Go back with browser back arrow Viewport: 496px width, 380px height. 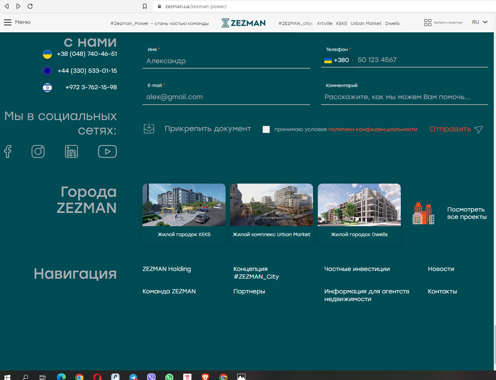pyautogui.click(x=7, y=6)
